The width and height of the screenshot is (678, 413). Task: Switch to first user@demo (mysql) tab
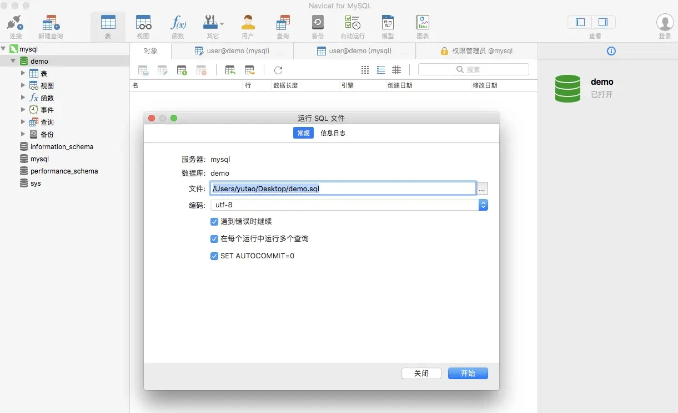coord(232,51)
